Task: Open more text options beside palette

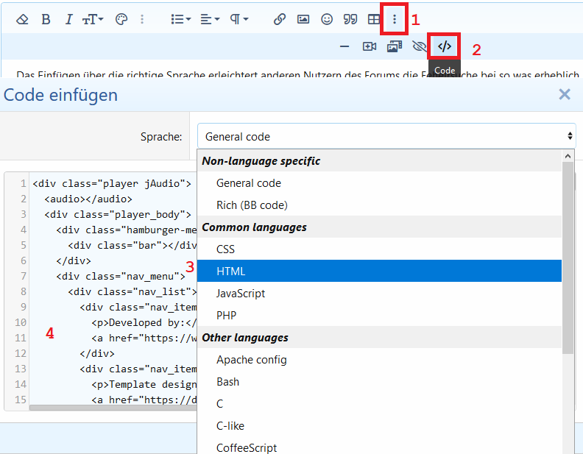Action: [x=142, y=19]
